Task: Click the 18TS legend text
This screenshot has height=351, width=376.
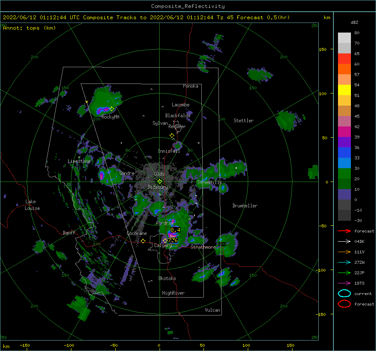Action: (359, 283)
